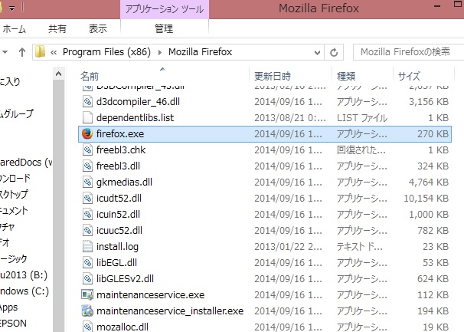Open the quick access toolbar customize arrow
Viewport: 464px width, 332px height.
click(11, 8)
